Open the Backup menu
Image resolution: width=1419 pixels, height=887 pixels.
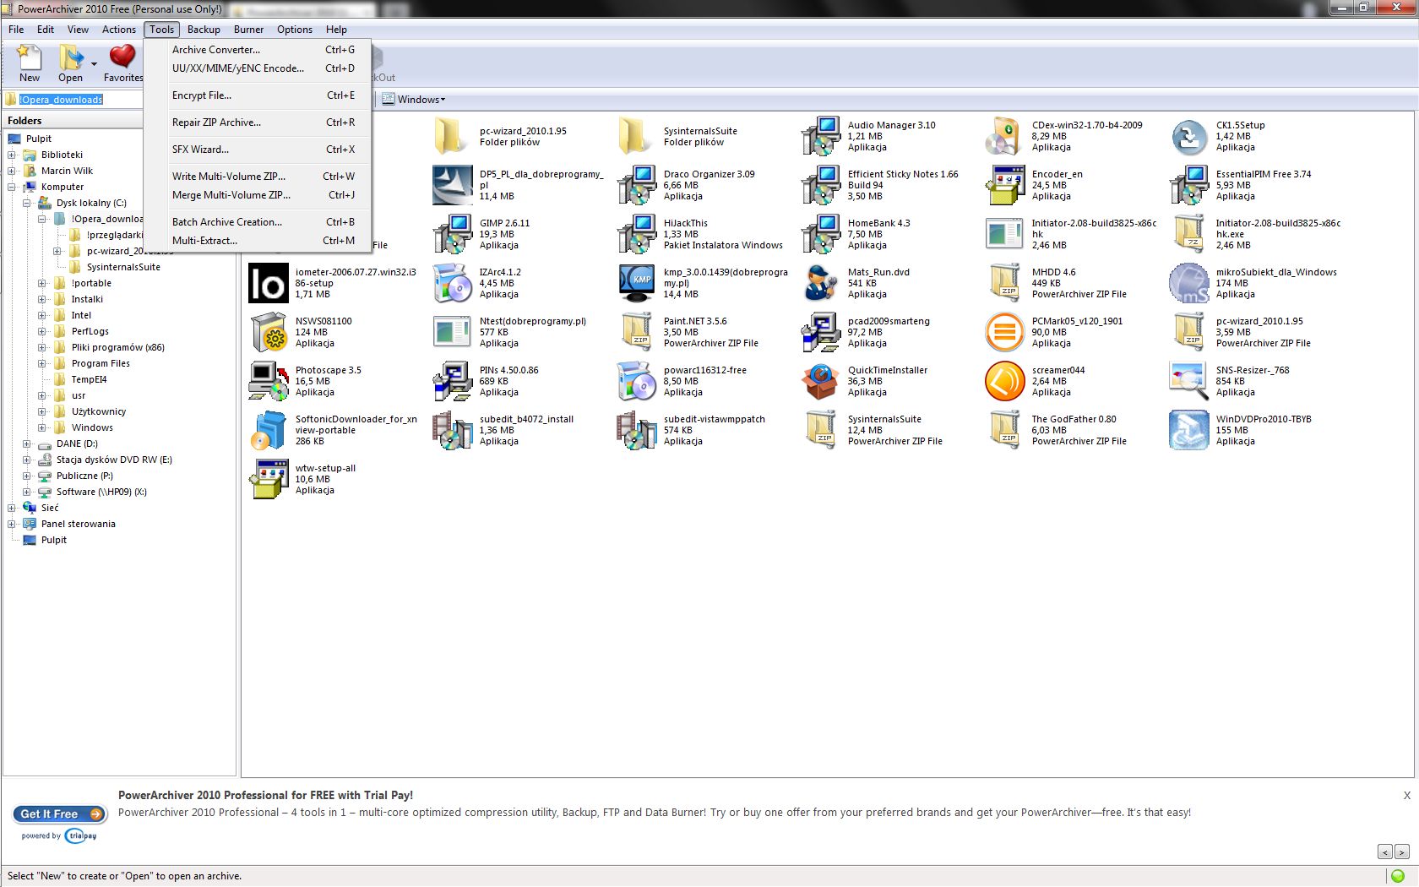[204, 30]
